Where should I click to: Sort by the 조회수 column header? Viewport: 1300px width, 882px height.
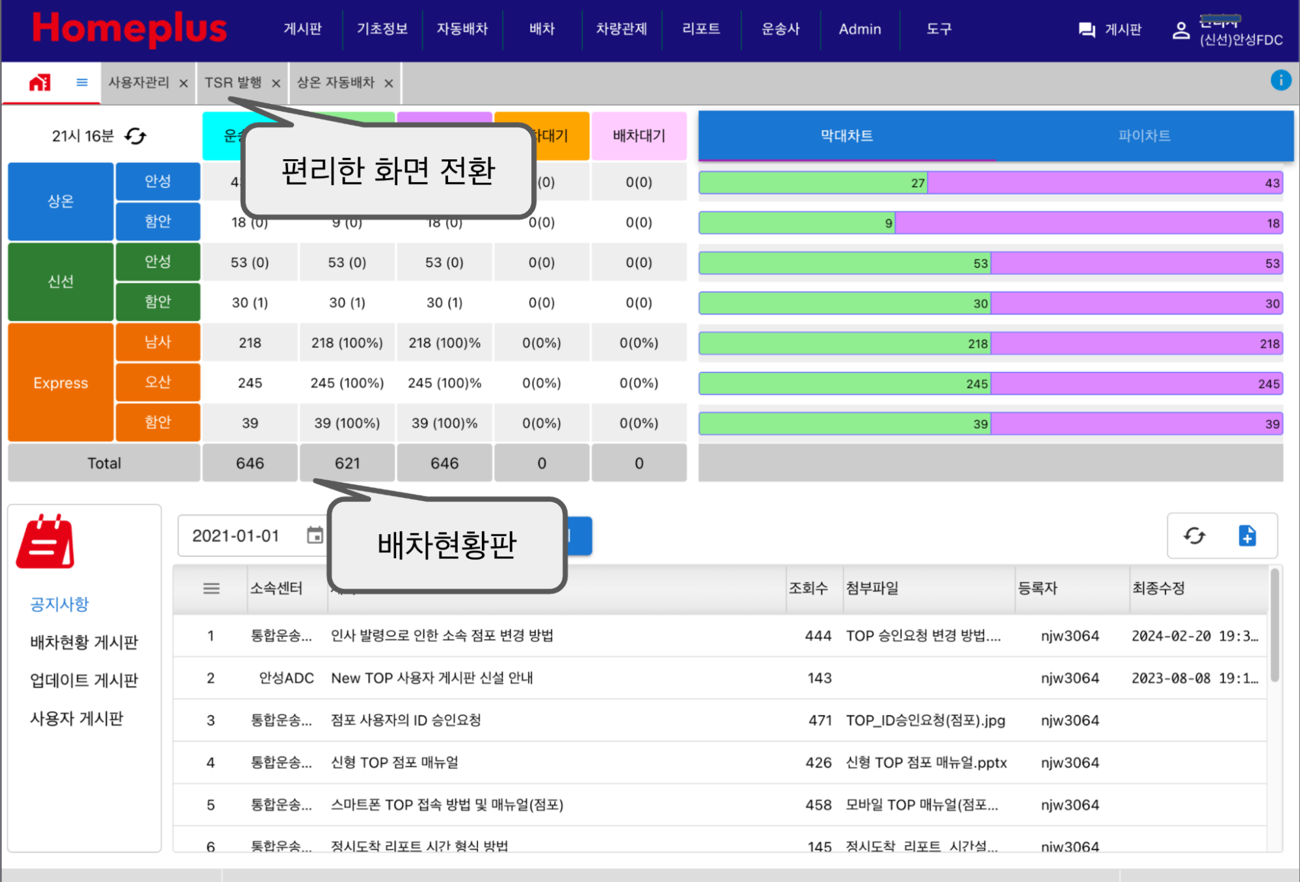coord(808,588)
